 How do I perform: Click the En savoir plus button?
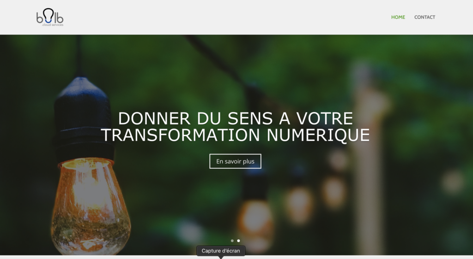tap(235, 161)
